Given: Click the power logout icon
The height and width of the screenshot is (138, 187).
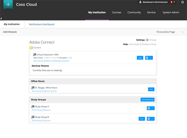Looking at the screenshot, I should [182, 2].
